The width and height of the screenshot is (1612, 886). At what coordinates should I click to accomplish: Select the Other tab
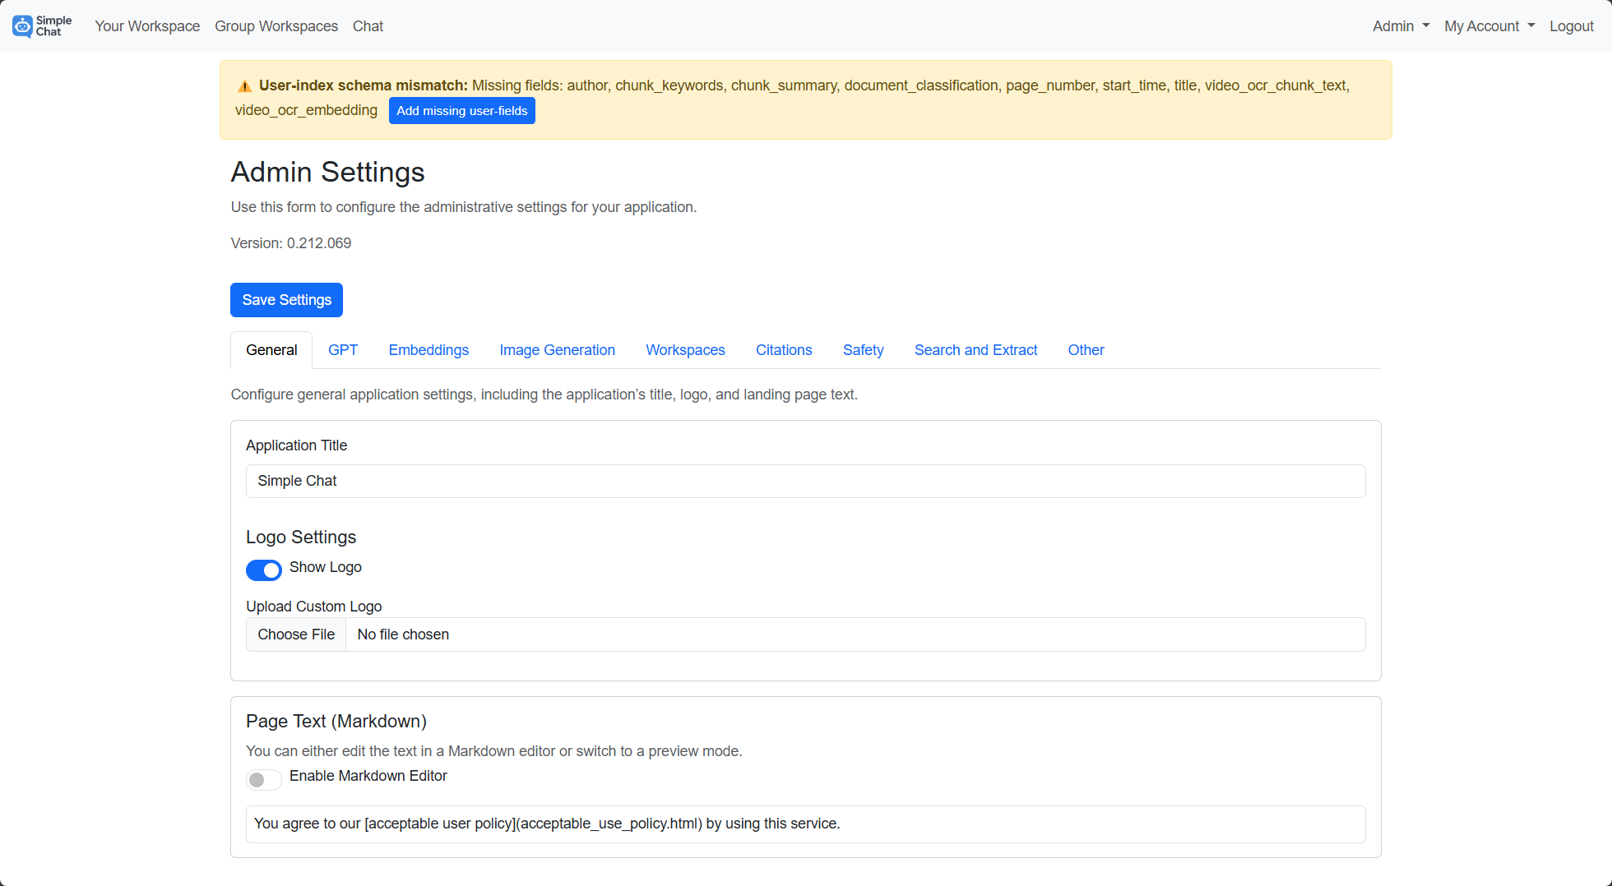[1086, 350]
